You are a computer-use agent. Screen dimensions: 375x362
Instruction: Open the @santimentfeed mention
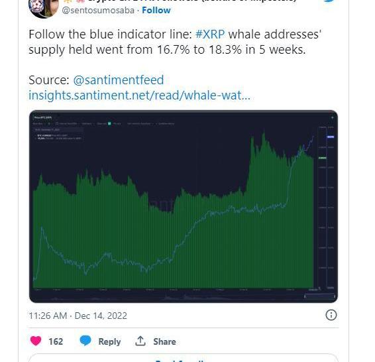[x=119, y=80]
